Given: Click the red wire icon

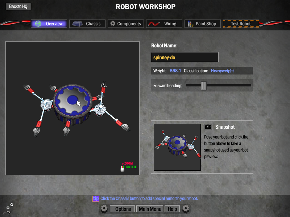Looking at the screenshot, I should [154, 24].
